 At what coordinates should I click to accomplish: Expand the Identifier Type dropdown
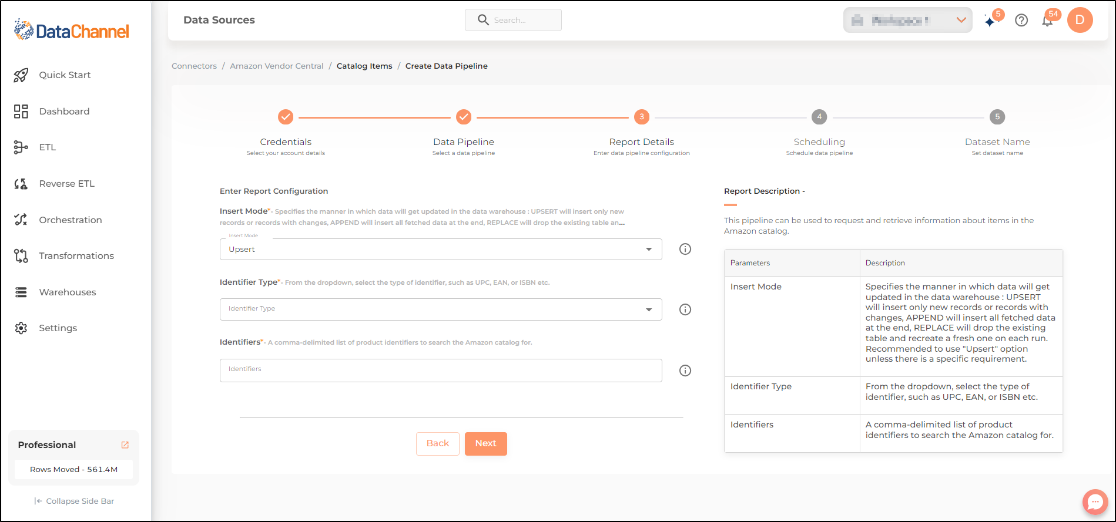click(441, 309)
